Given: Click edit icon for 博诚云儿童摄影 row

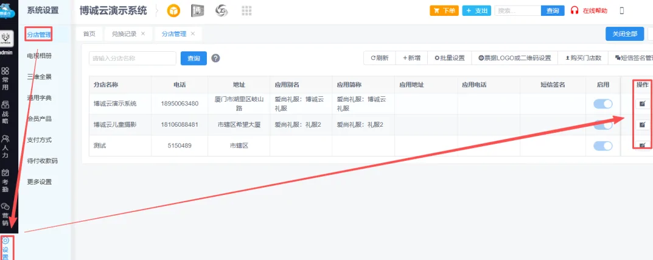Looking at the screenshot, I should point(642,125).
